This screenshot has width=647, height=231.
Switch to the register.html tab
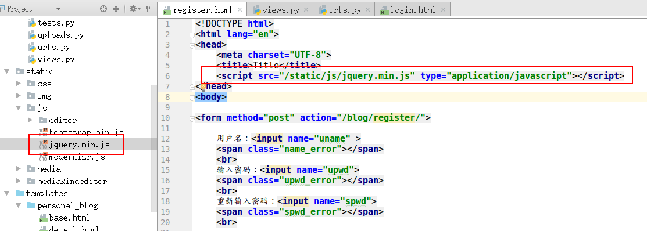coord(203,10)
